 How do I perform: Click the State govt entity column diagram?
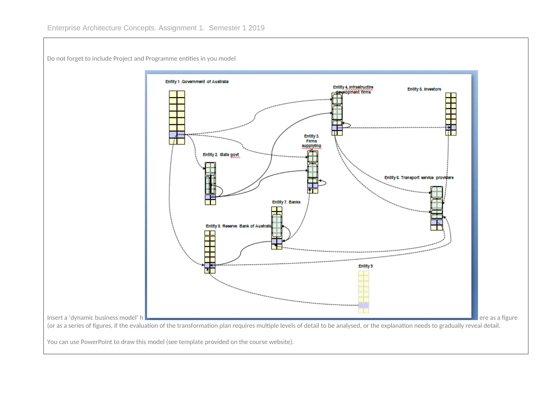pyautogui.click(x=210, y=183)
